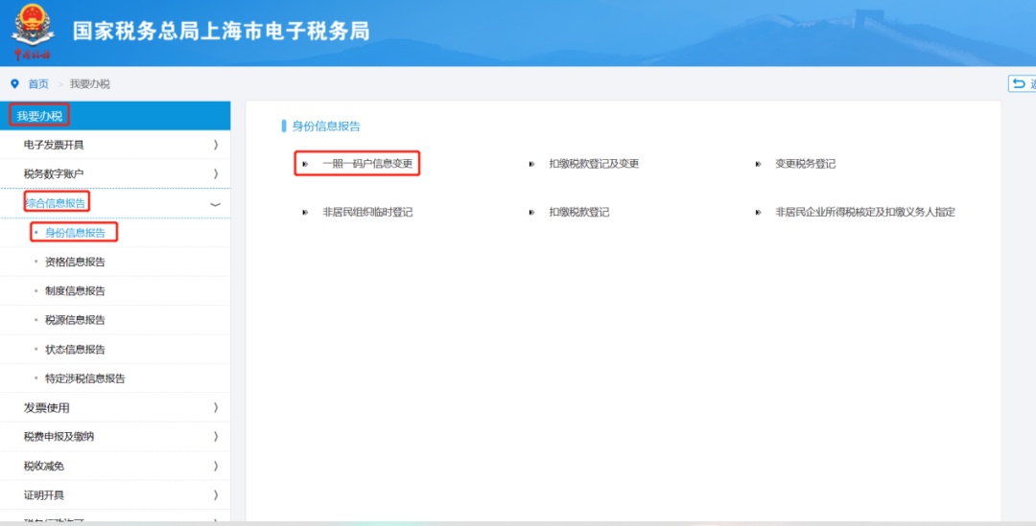Click arrow icon beside 扣缴税款登记及变更

[x=531, y=164]
